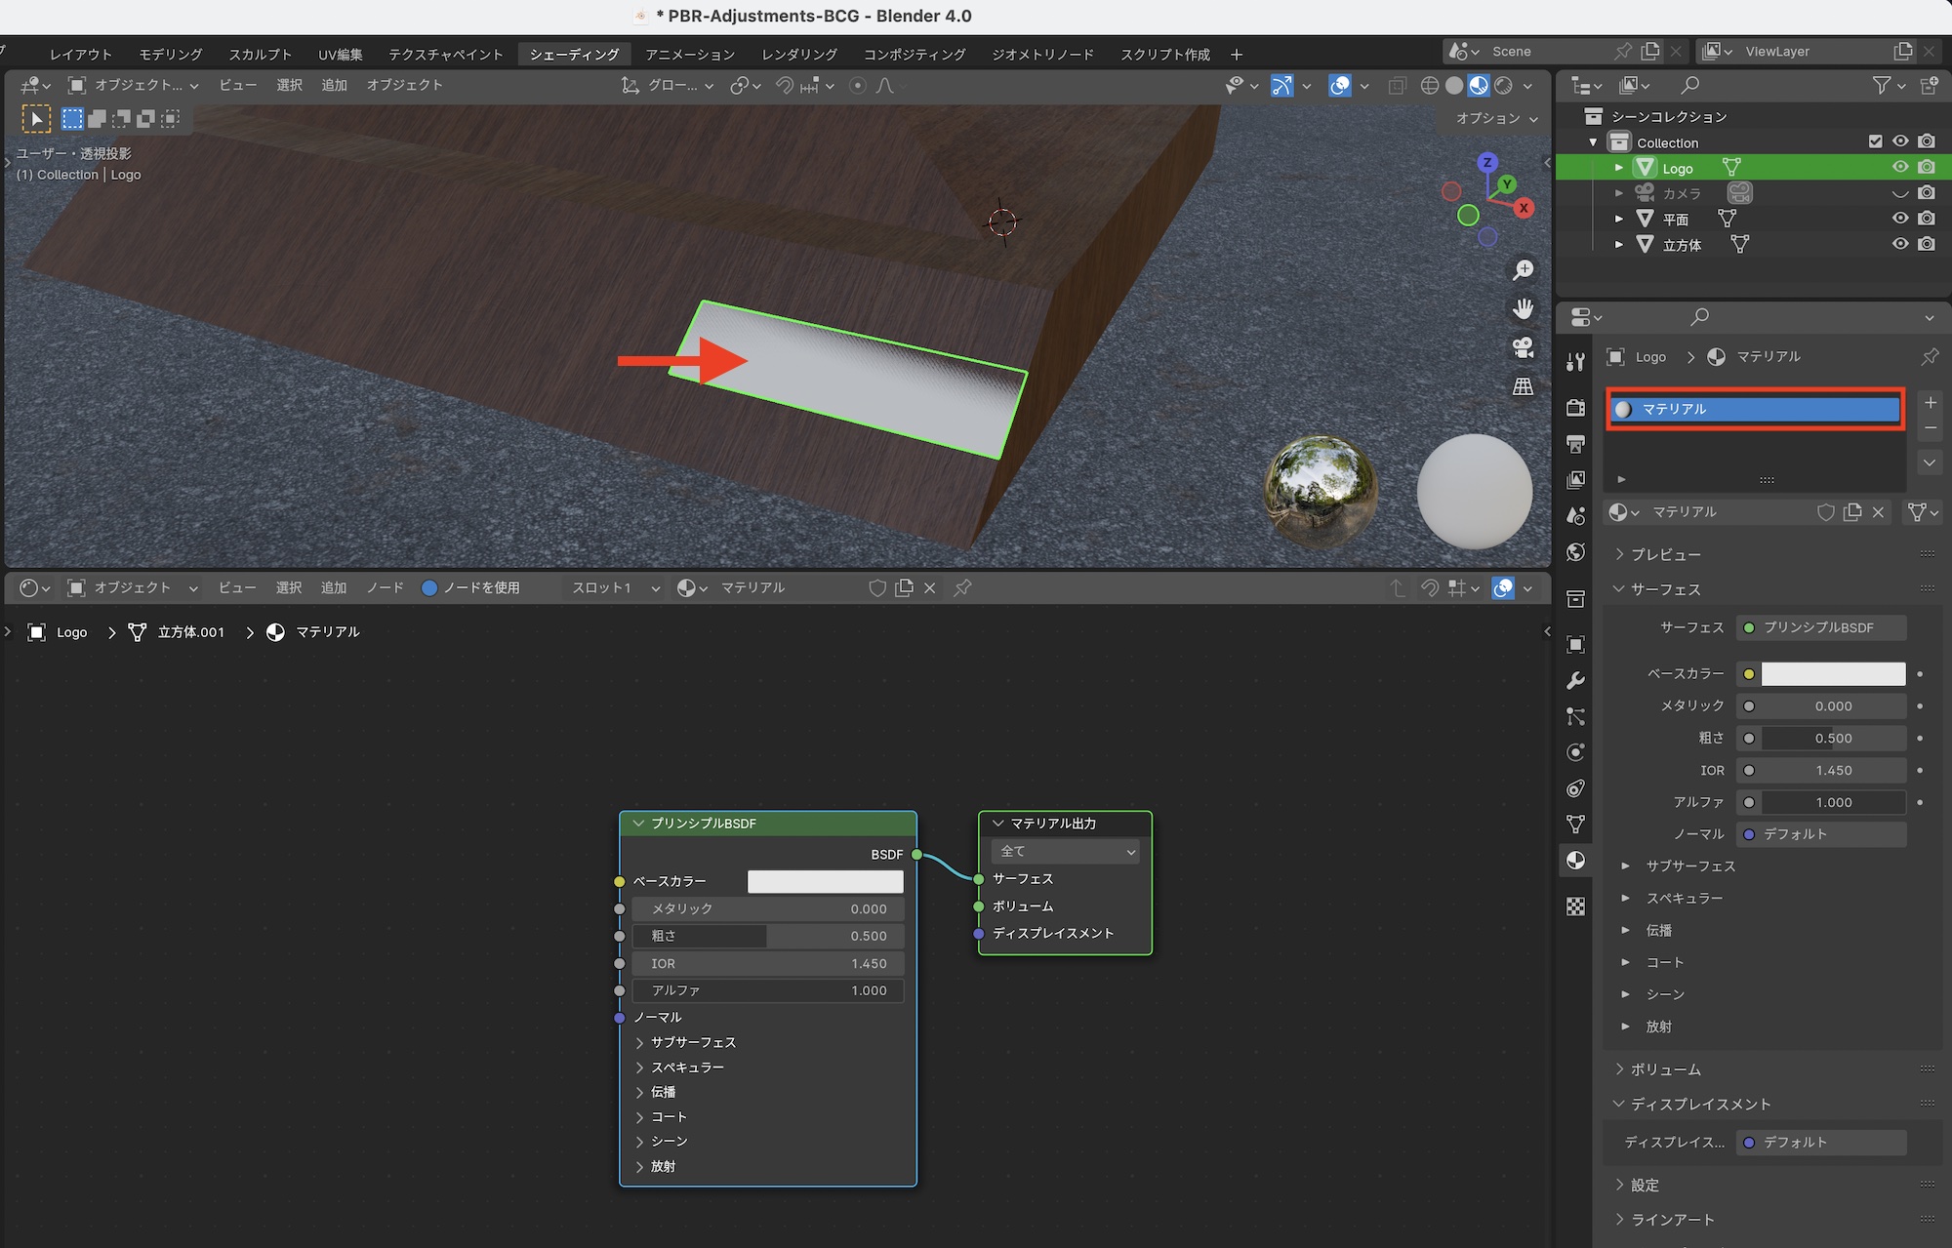The width and height of the screenshot is (1952, 1248).
Task: Hide the Logo object in outliner
Action: [x=1899, y=168]
